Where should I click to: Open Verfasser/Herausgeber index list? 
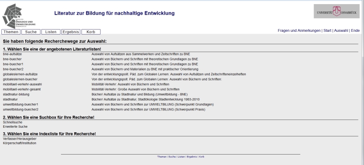click(x=20, y=139)
